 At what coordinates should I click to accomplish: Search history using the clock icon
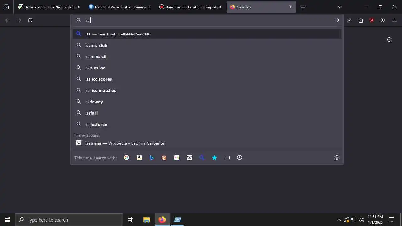[x=240, y=158]
